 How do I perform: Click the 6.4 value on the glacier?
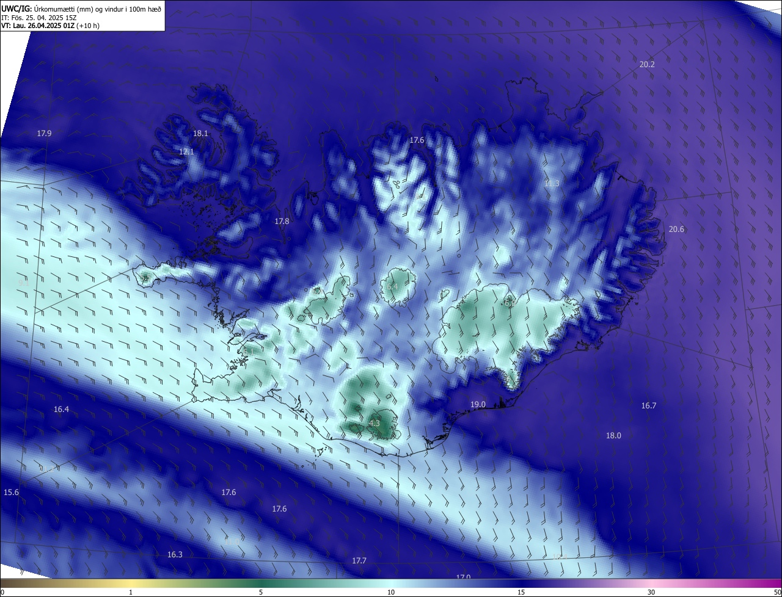click(392, 286)
